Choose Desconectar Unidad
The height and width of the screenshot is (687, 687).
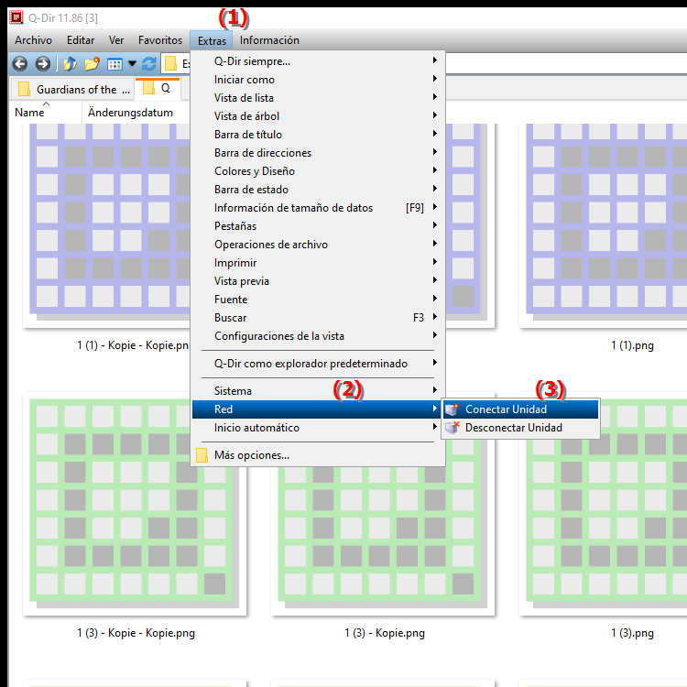point(521,428)
